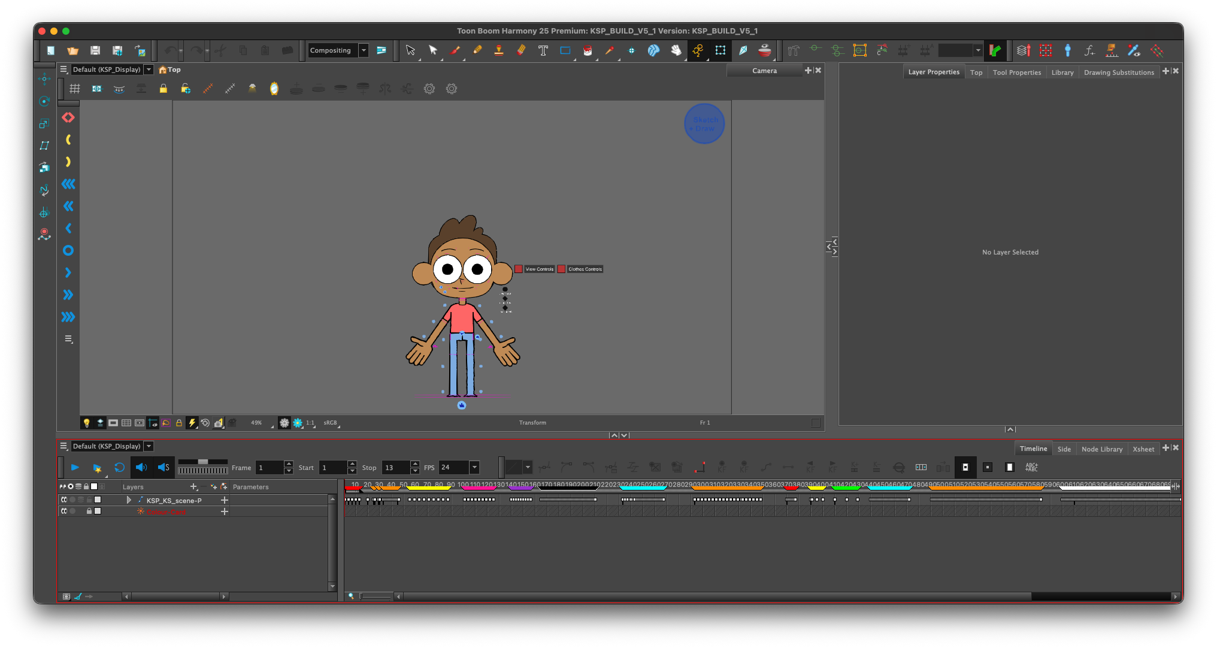This screenshot has height=648, width=1217.
Task: Open Timeline display dropdown arrow
Action: [x=149, y=446]
